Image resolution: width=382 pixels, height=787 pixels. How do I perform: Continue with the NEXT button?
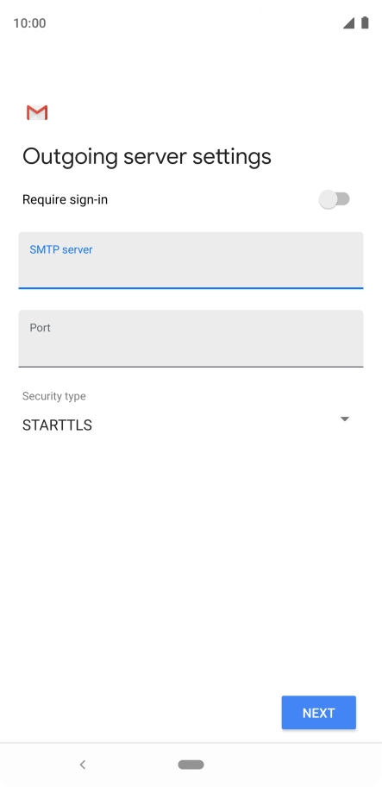tap(319, 713)
